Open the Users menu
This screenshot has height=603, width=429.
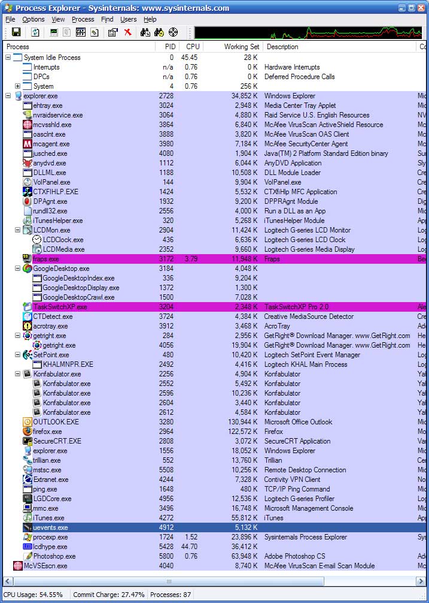click(x=128, y=19)
